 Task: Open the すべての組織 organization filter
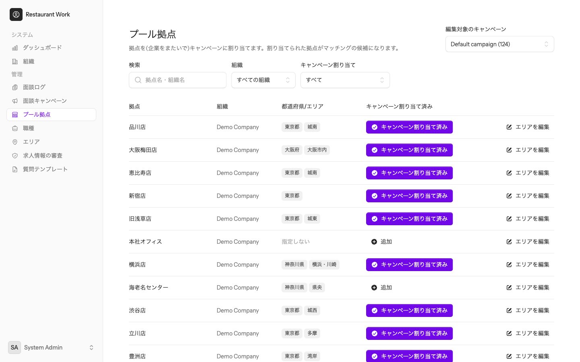(263, 80)
